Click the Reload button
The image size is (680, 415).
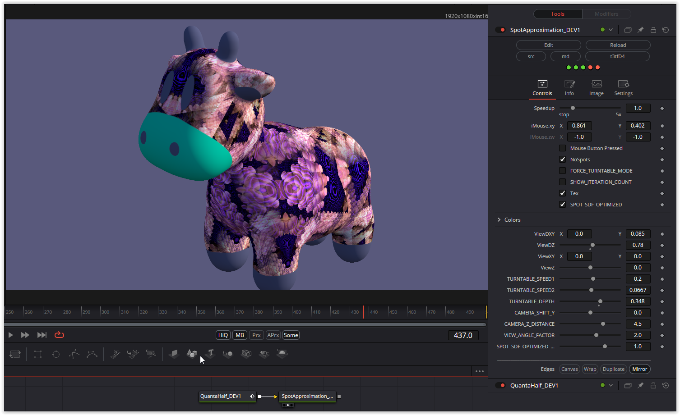618,45
